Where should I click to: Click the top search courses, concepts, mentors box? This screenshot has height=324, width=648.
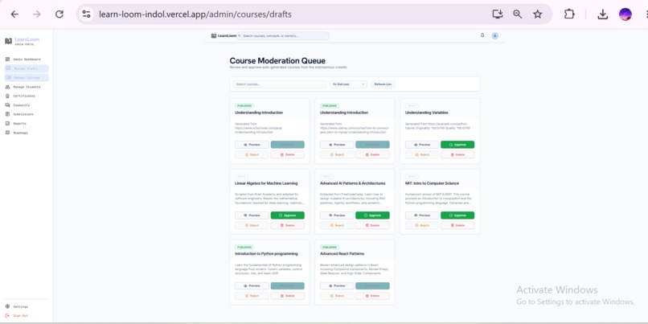[x=283, y=36]
